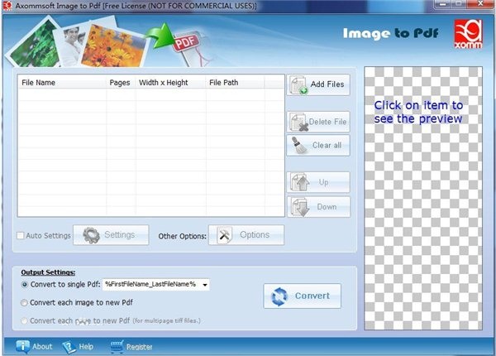This screenshot has height=356, width=496.
Task: Click the Clear all button
Action: (x=318, y=146)
